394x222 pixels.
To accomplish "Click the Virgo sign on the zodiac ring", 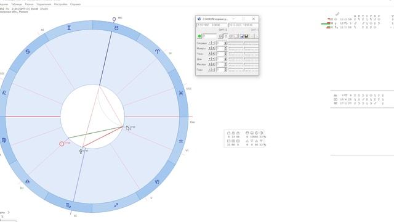I will coord(4,140).
